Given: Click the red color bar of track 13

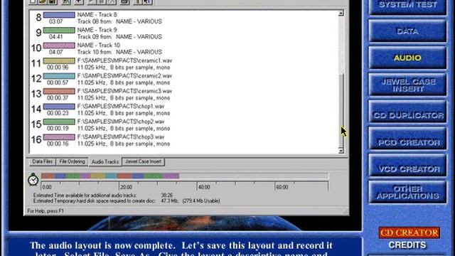Looking at the screenshot, I should pos(59,92).
